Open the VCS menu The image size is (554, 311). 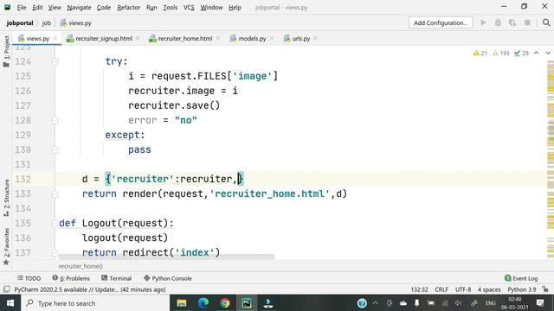[x=189, y=7]
